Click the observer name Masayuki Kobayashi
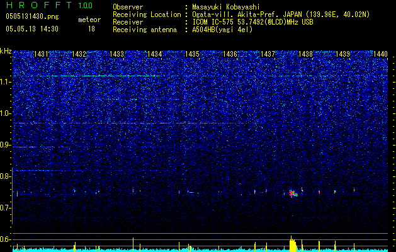Image resolution: width=396 pixels, height=252 pixels. (226, 7)
